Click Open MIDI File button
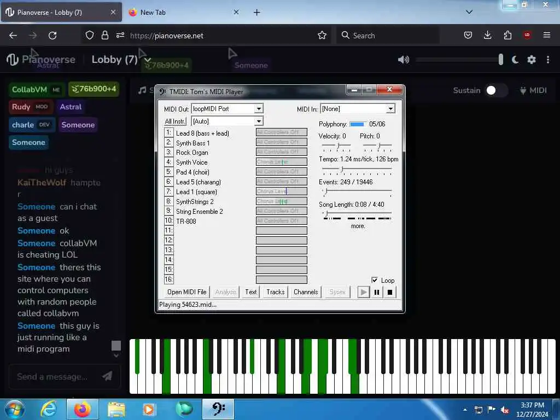This screenshot has height=420, width=560. [187, 292]
